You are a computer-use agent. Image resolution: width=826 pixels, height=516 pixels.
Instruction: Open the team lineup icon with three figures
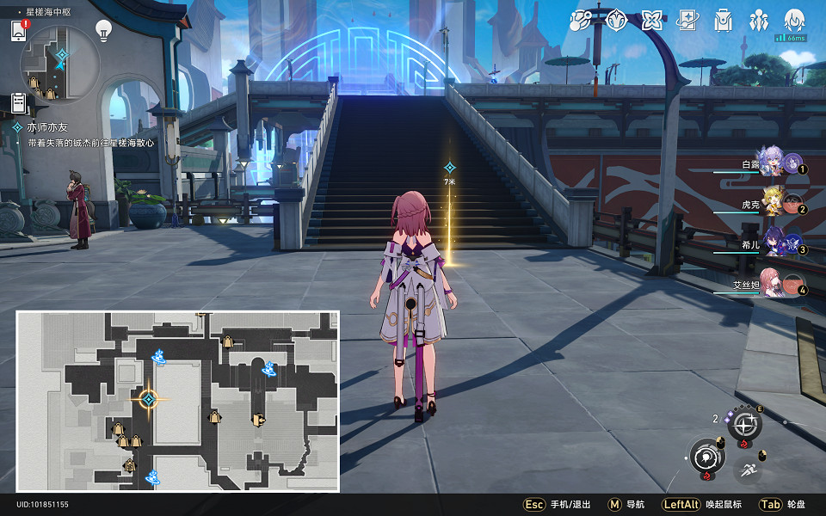click(x=759, y=20)
